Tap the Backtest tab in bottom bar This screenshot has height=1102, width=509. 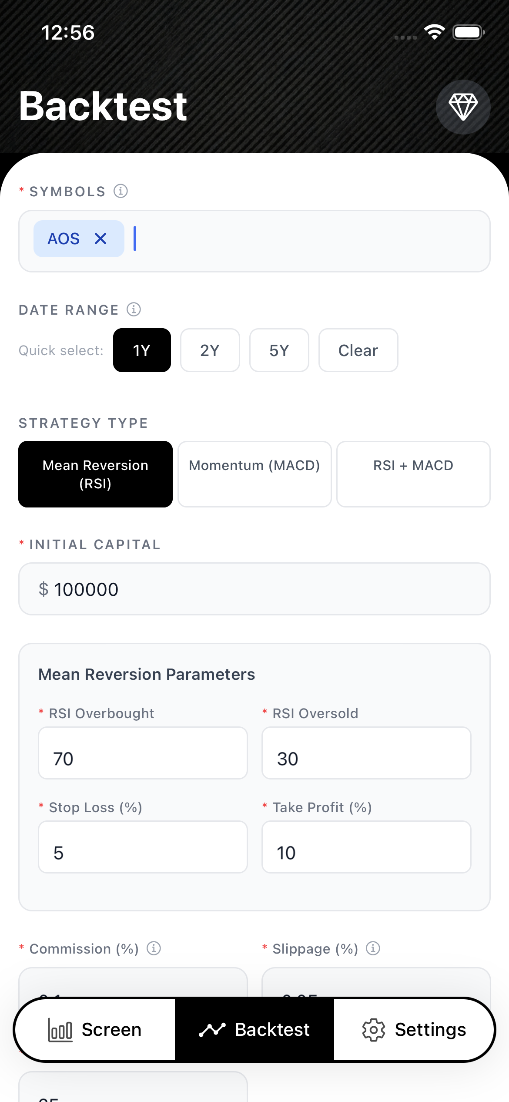254,1030
